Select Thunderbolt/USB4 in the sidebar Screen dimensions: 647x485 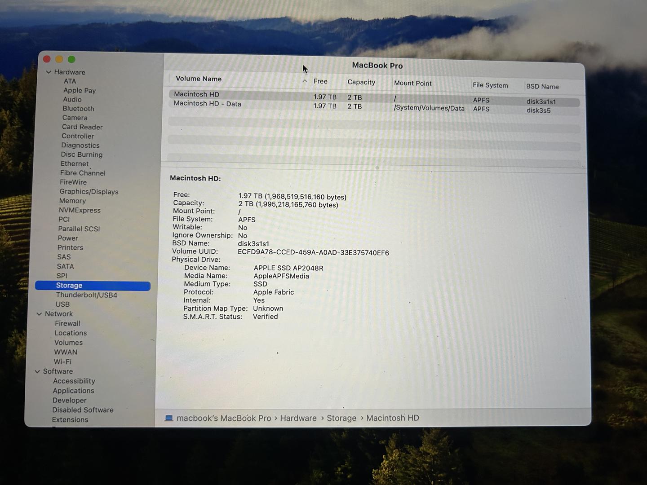[x=86, y=295]
